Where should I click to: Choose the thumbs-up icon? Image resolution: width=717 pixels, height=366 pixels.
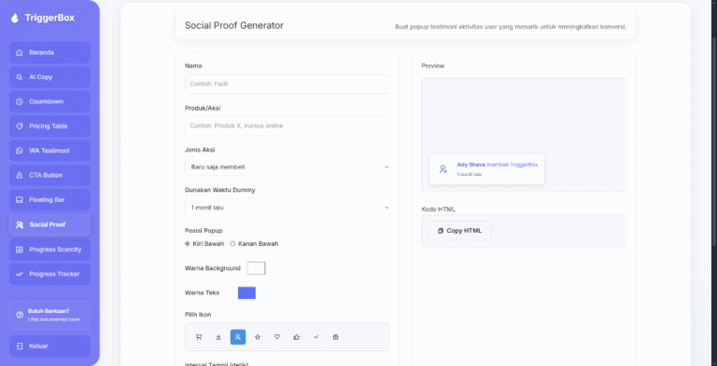click(x=297, y=337)
